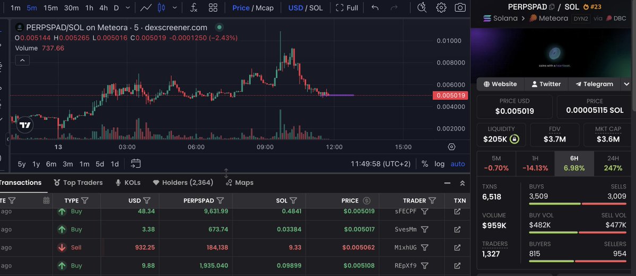Open chart settings gear
Image resolution: width=636 pixels, height=276 pixels.
[441, 8]
